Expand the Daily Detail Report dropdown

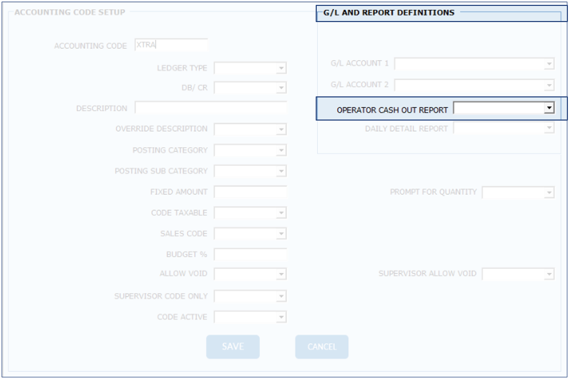[x=549, y=128]
